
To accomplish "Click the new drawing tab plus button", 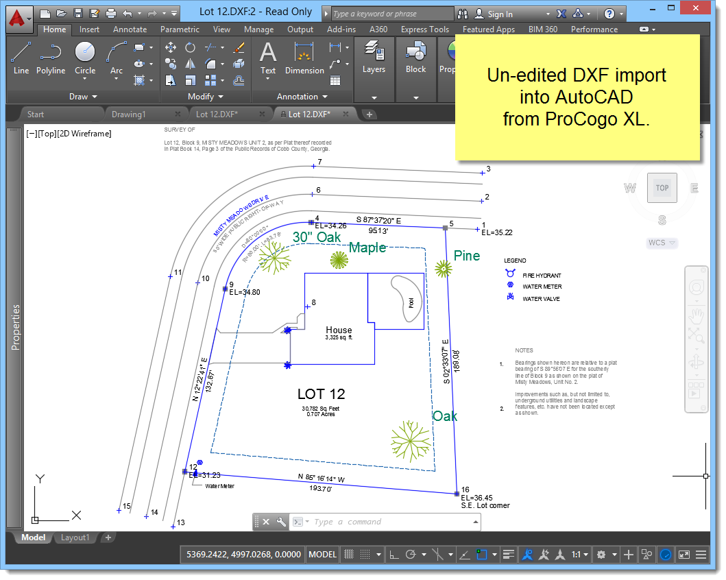I will click(x=369, y=114).
